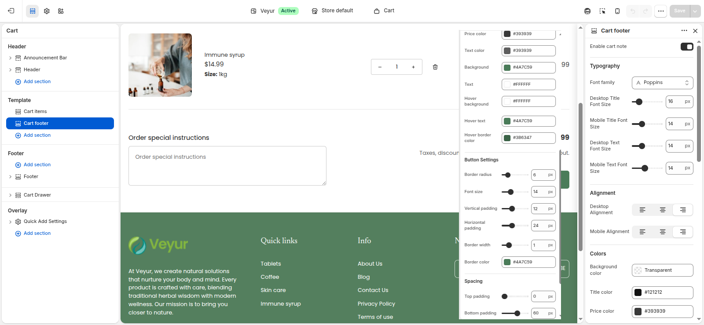Click the undo arrow icon

(633, 11)
